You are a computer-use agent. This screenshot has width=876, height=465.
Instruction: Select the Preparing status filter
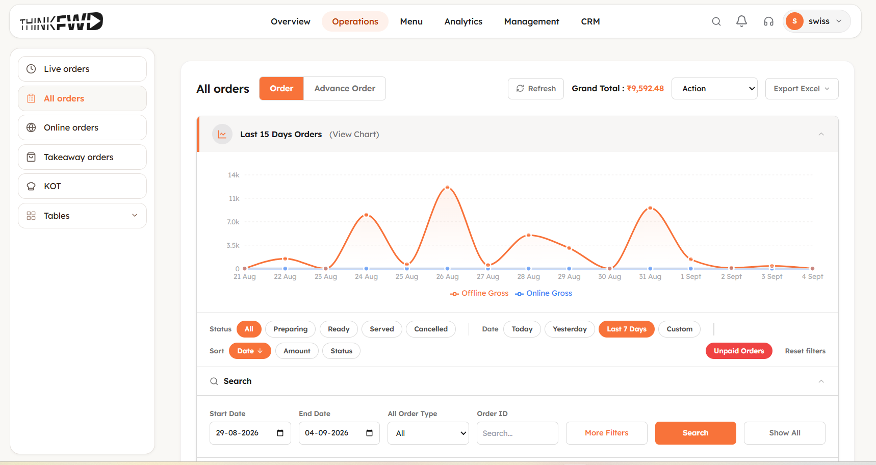coord(291,329)
